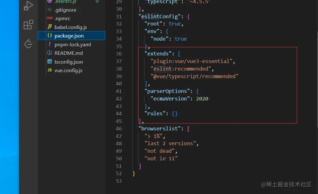This screenshot has height=194, width=318.
Task: Click line number 46 in the gutter
Action: (119, 128)
